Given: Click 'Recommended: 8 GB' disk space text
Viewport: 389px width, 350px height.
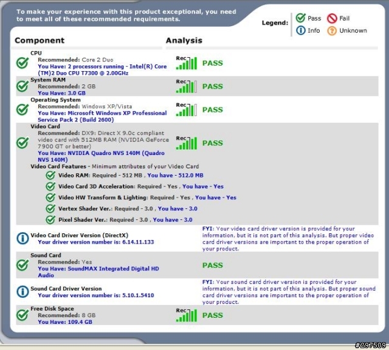Looking at the screenshot, I should [x=66, y=315].
